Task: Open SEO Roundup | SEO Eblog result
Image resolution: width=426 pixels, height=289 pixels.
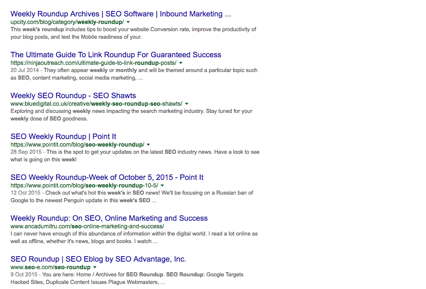Action: [98, 259]
